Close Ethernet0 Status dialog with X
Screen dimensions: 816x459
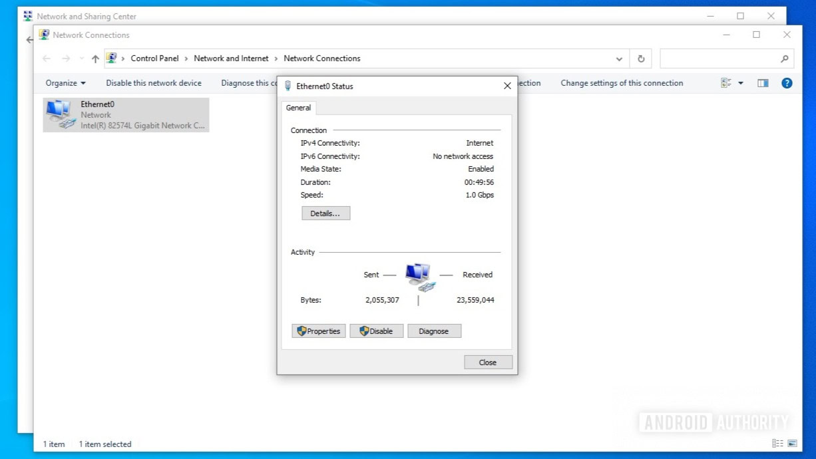(x=507, y=86)
